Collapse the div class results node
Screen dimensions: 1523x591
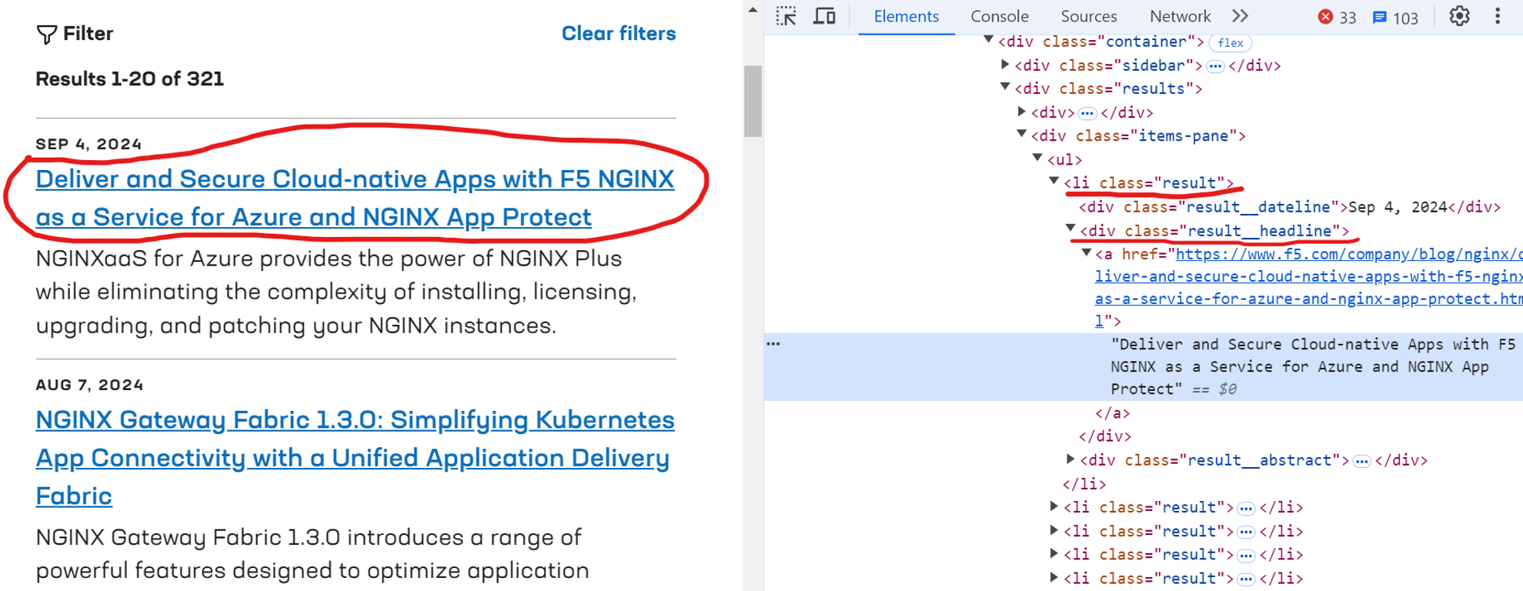click(1005, 88)
